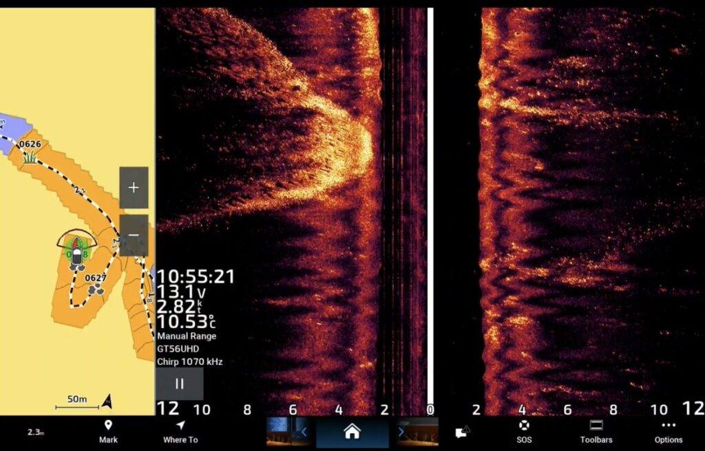Open the warnings message icon

pyautogui.click(x=463, y=432)
